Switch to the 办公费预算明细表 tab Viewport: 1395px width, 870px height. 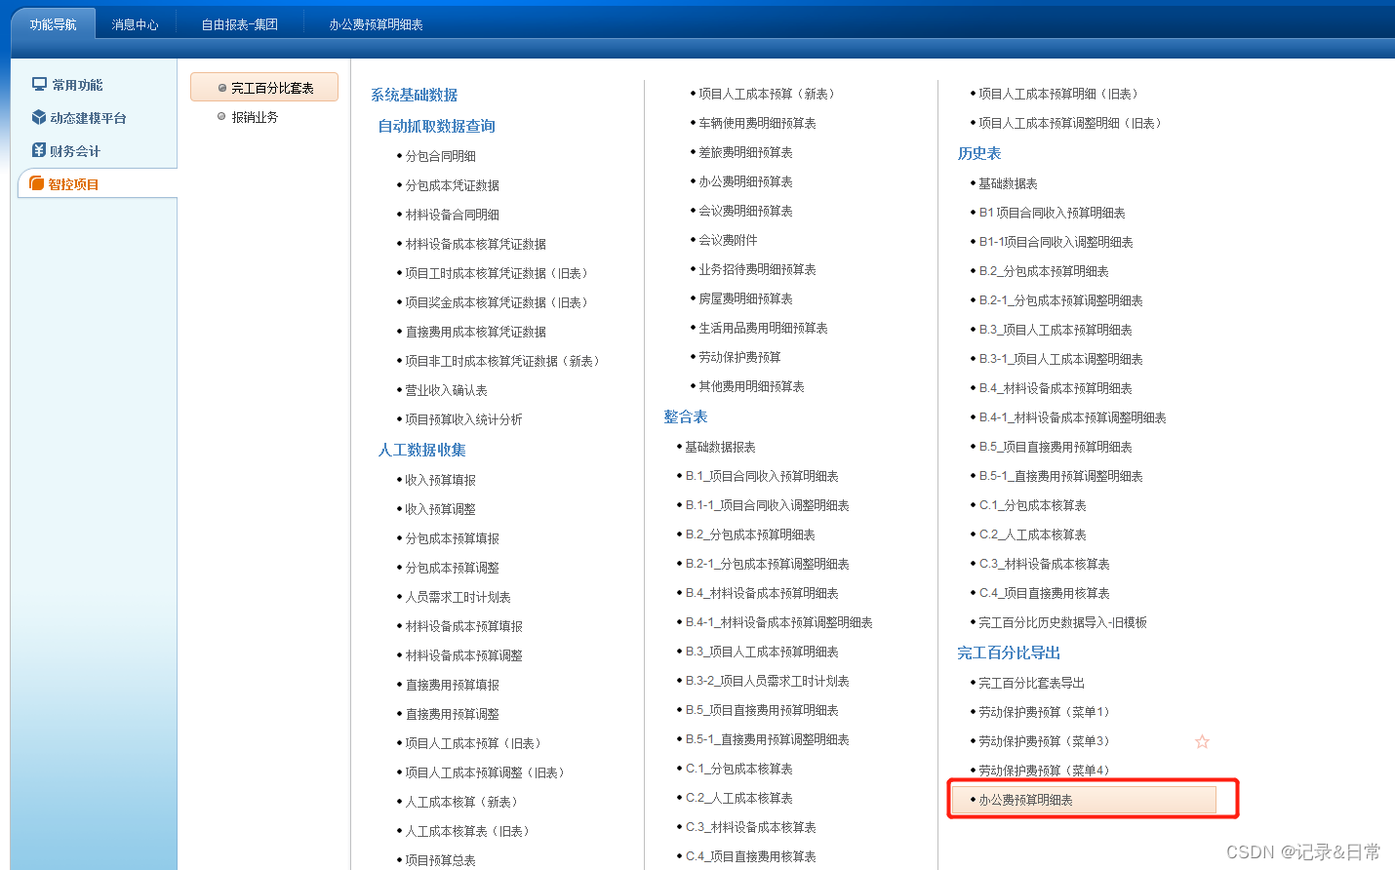click(x=376, y=24)
